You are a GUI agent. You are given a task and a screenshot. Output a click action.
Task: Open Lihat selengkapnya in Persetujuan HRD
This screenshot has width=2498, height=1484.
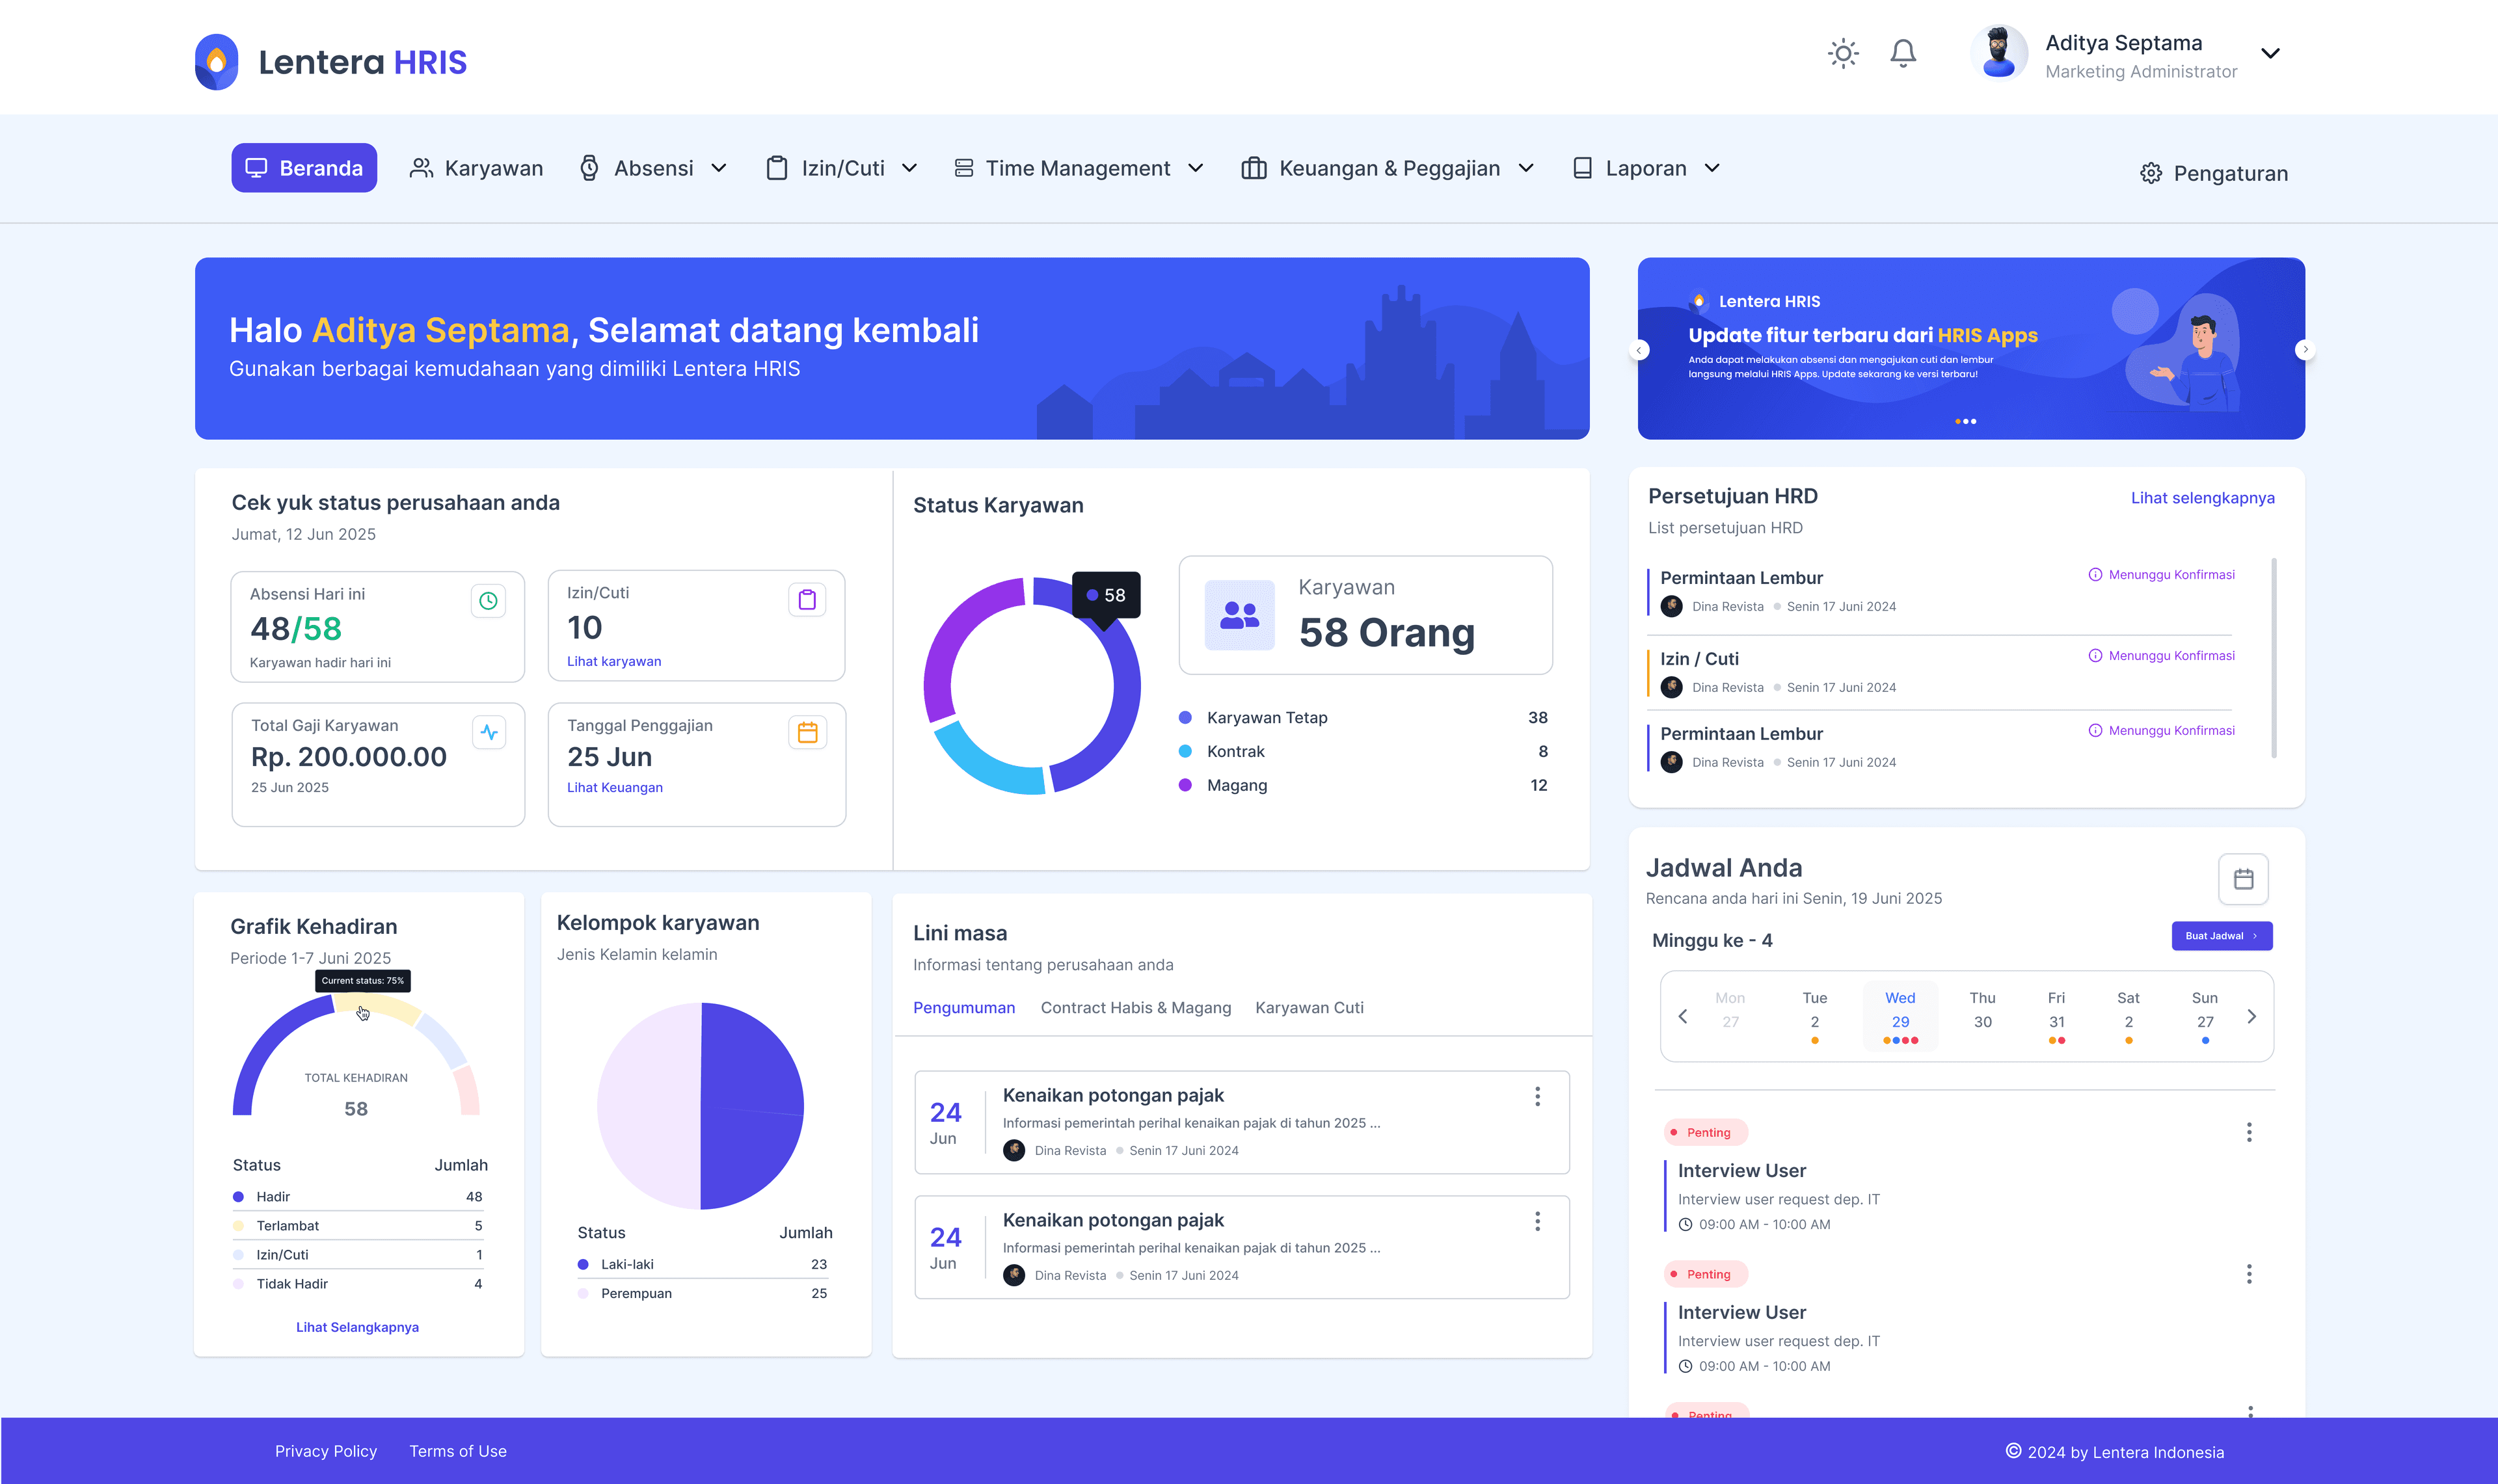tap(2202, 498)
